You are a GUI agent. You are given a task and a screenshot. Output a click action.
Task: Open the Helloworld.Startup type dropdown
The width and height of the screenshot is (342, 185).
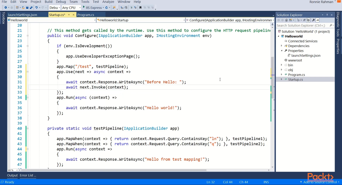pyautogui.click(x=141, y=20)
